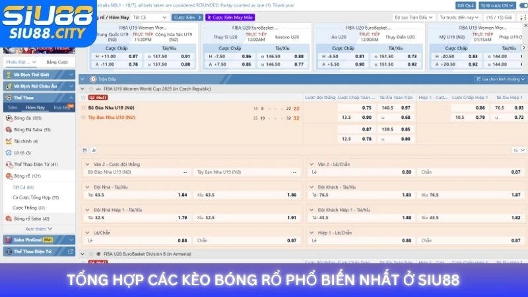Select the Thể Thao Điện Tử icon in the sports list
The image size is (528, 297).
point(9,164)
